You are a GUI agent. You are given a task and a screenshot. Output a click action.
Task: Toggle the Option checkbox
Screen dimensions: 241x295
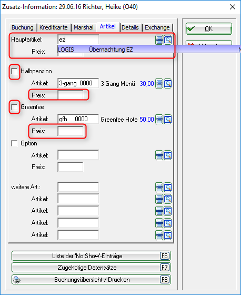15,143
